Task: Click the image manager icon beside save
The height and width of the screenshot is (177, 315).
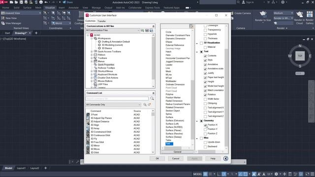Action: 151,30
